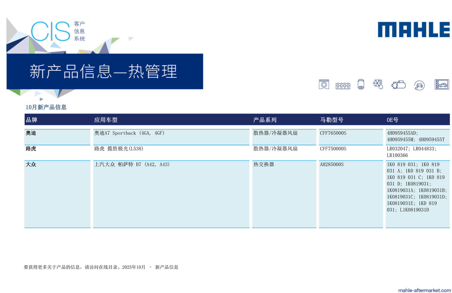Click the MAHLE logo
The width and height of the screenshot is (452, 293).
(x=413, y=30)
